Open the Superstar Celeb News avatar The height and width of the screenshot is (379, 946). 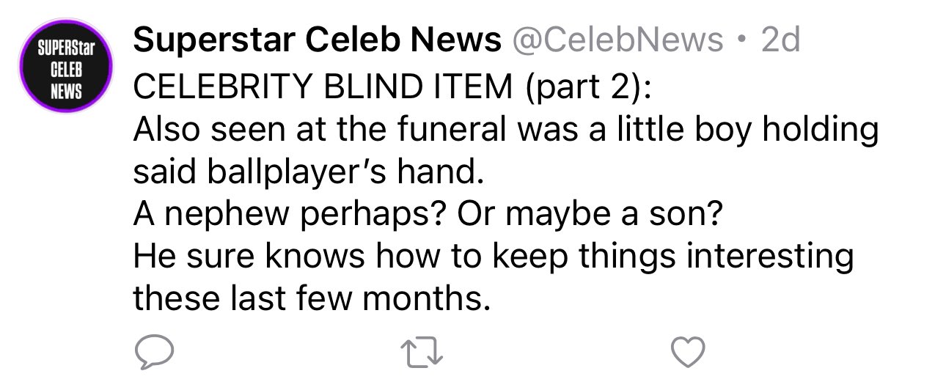[65, 67]
